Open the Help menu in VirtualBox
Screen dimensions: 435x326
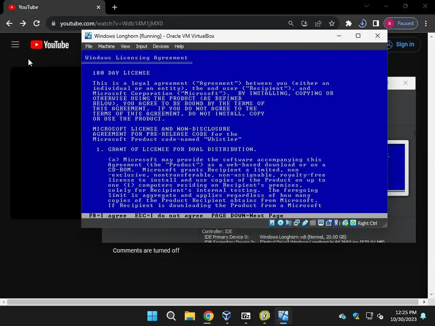tap(179, 46)
